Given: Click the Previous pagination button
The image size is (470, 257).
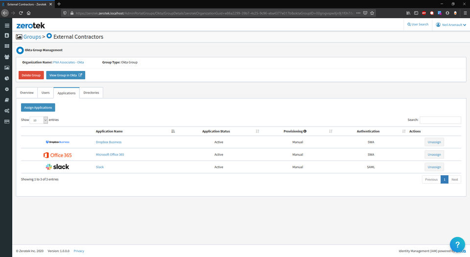Looking at the screenshot, I should [431, 180].
